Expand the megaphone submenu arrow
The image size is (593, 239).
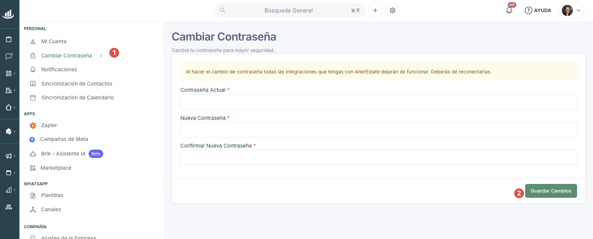tap(15, 156)
